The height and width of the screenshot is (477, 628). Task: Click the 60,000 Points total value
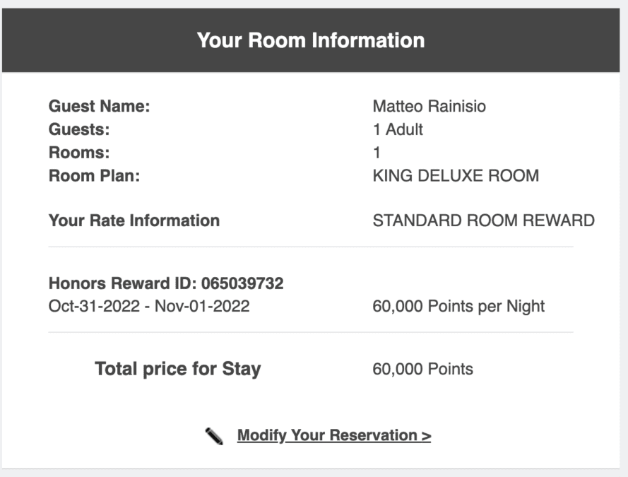click(423, 370)
